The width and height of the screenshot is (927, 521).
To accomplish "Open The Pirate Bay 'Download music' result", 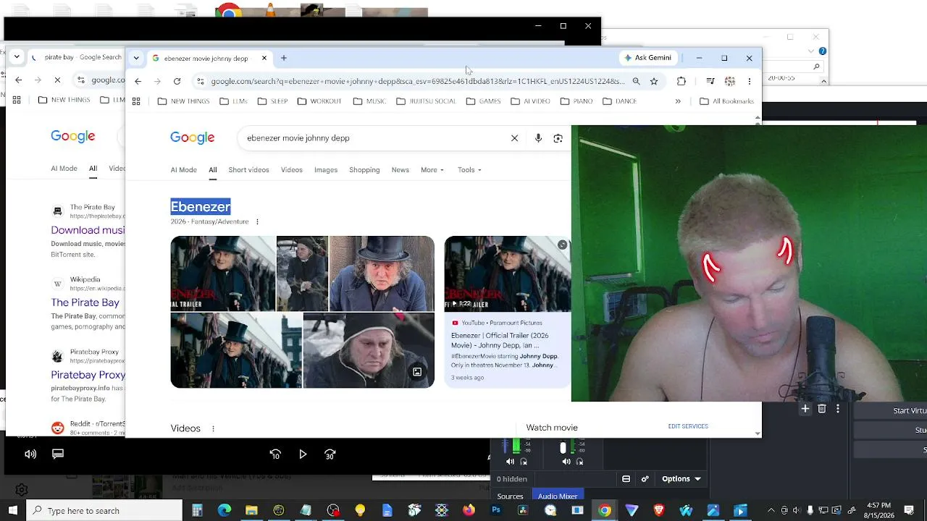I will 88,230.
